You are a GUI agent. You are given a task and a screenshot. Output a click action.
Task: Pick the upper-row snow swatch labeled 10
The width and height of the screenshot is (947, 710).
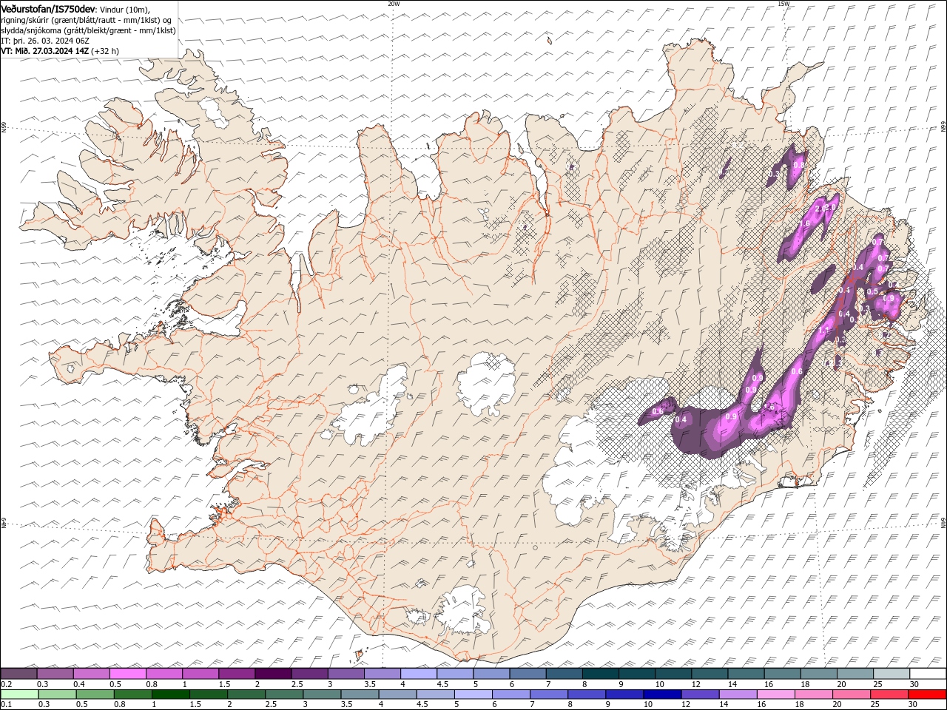click(674, 673)
